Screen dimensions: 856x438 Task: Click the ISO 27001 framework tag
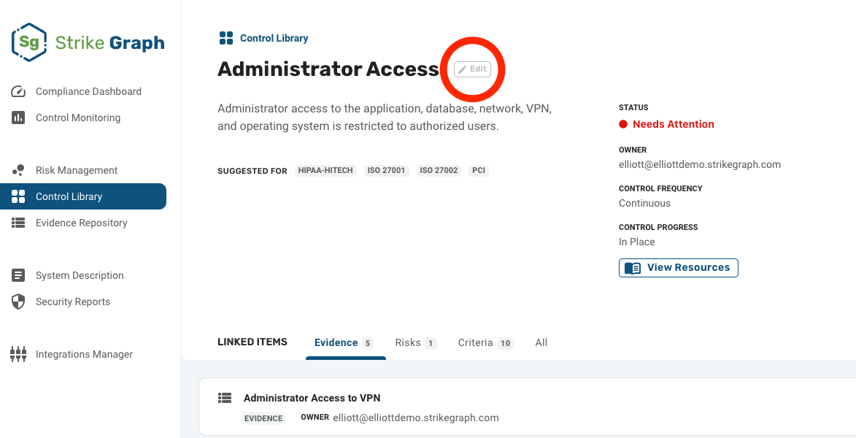(387, 170)
